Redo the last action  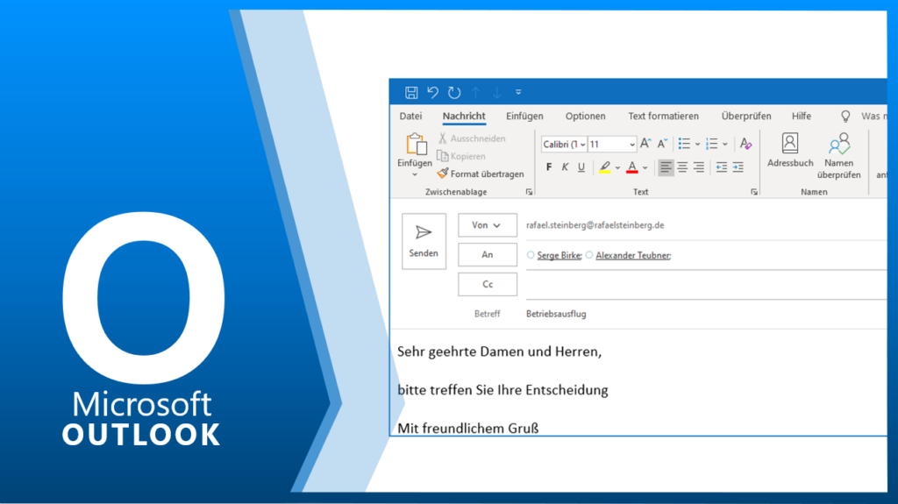click(x=454, y=92)
